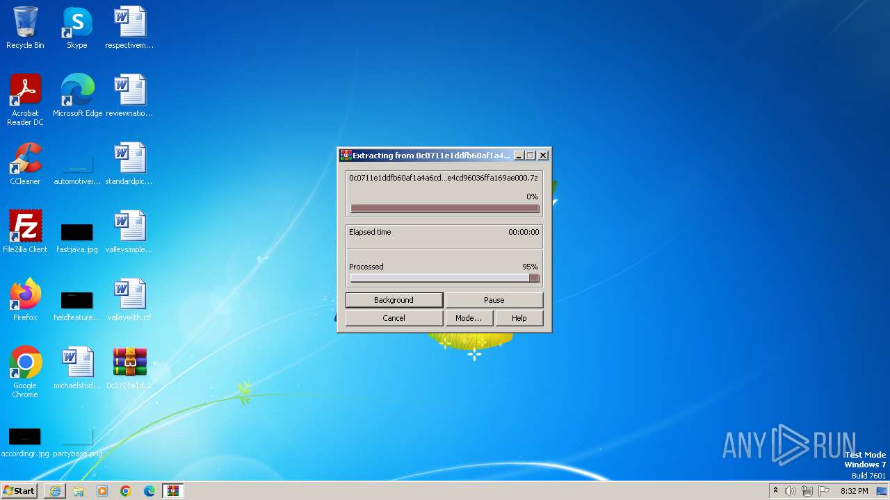This screenshot has height=500, width=890.
Task: Select the 0c0711e1d... WinRAR archive icon
Action: pyautogui.click(x=129, y=369)
